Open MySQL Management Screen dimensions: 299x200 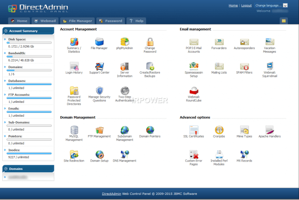[x=74, y=130]
